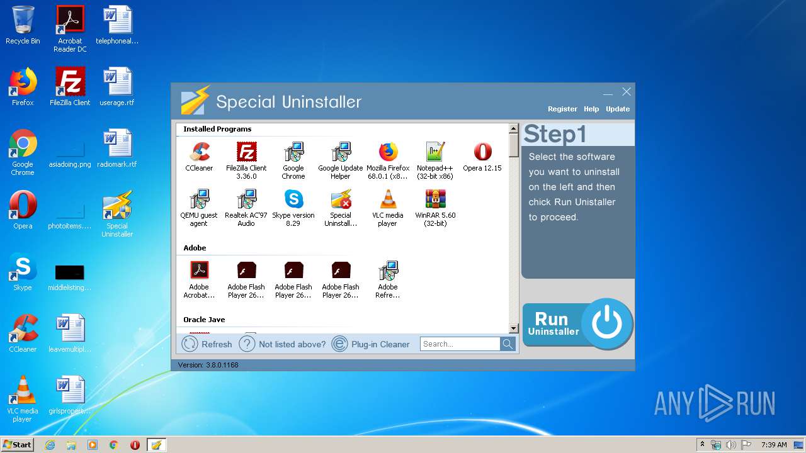
Task: Click the search magnifier button
Action: point(508,344)
